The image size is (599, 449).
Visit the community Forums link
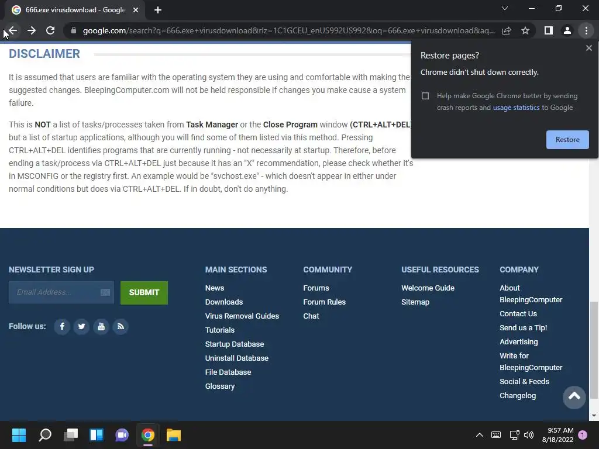316,288
